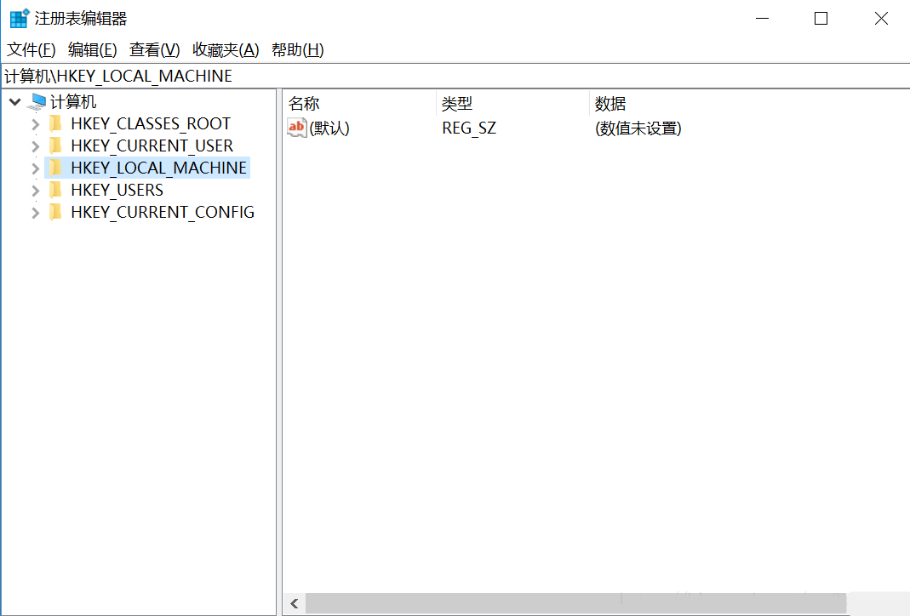Click the 类型 column header
The width and height of the screenshot is (910, 616).
(457, 103)
